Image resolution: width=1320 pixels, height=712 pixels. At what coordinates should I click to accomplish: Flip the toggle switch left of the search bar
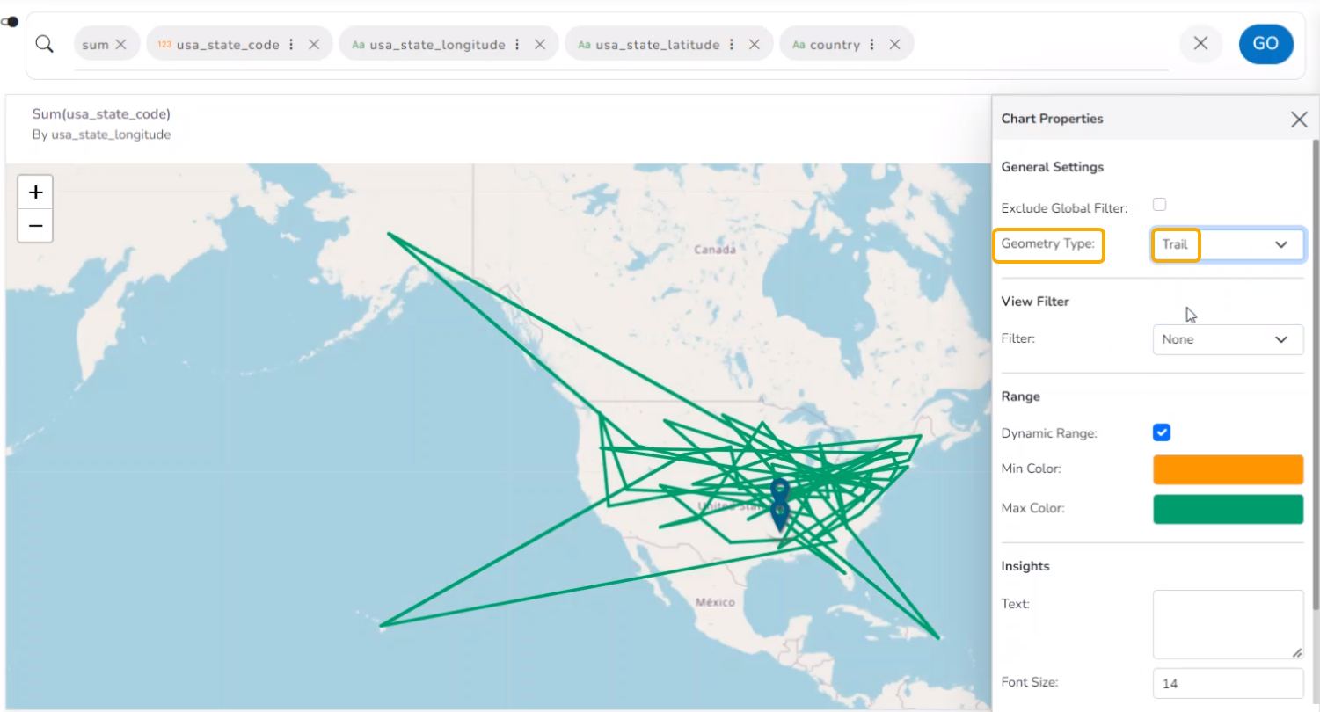(11, 21)
